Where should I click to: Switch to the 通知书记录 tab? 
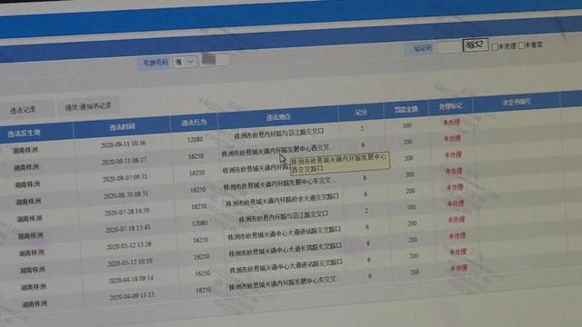click(88, 106)
